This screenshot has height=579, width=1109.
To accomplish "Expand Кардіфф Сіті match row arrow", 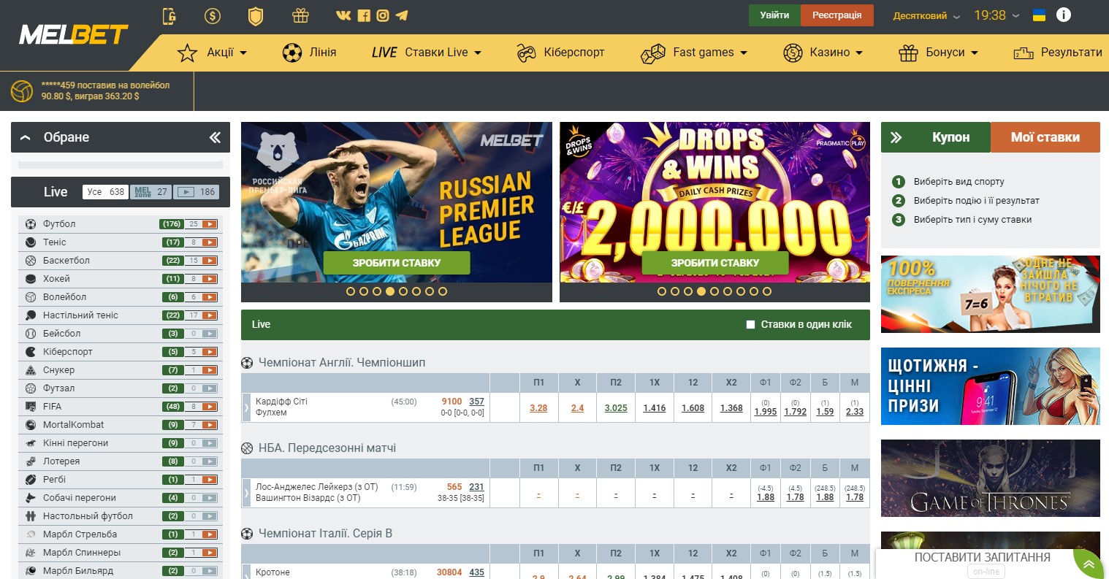I will (x=246, y=407).
